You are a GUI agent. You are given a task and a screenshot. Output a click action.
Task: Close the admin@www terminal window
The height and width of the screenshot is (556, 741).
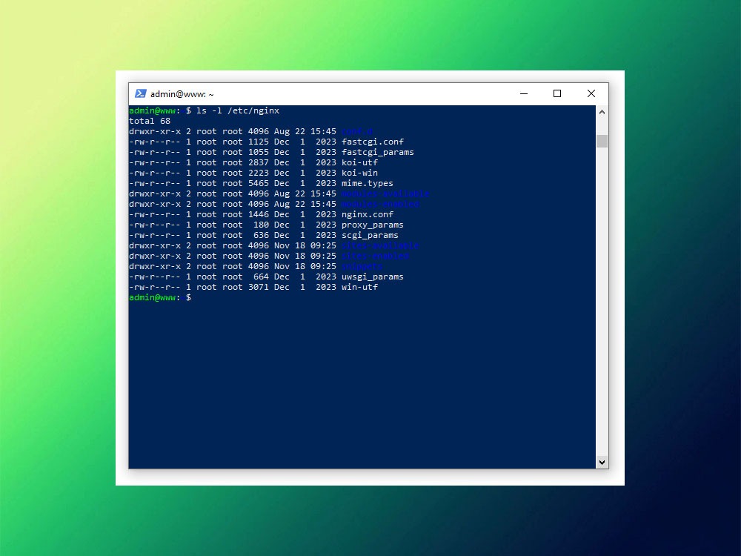click(591, 94)
